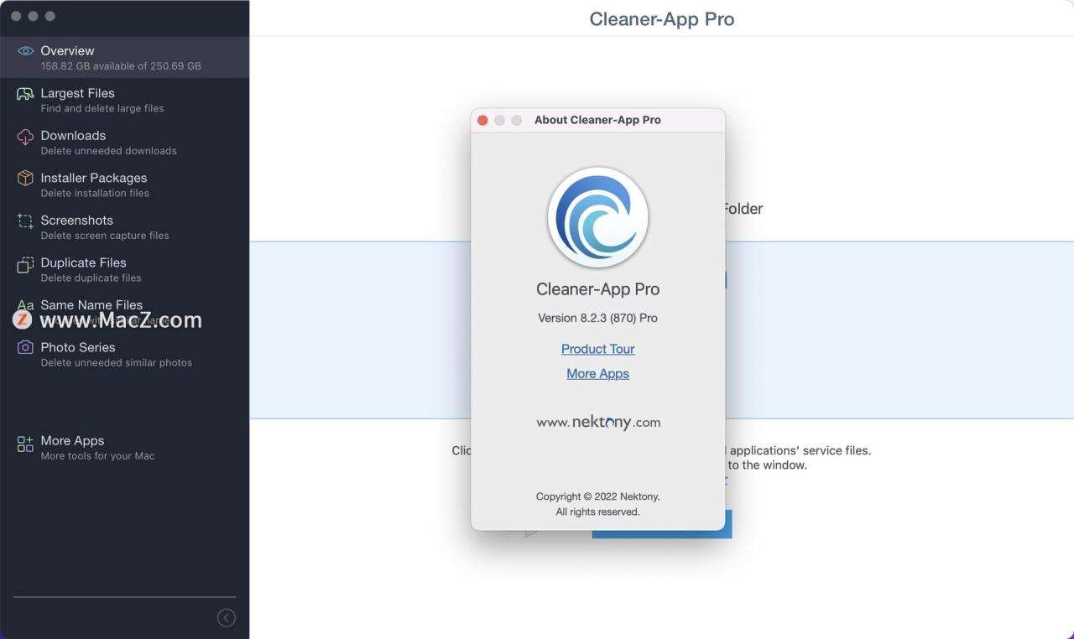Click the Photo Series camera icon
Image resolution: width=1074 pixels, height=639 pixels.
(25, 347)
